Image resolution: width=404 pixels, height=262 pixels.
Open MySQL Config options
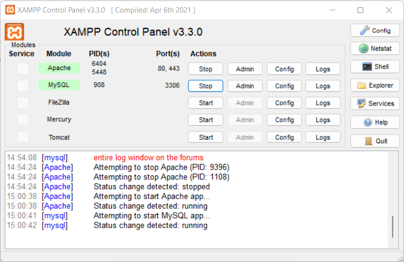[x=284, y=86]
